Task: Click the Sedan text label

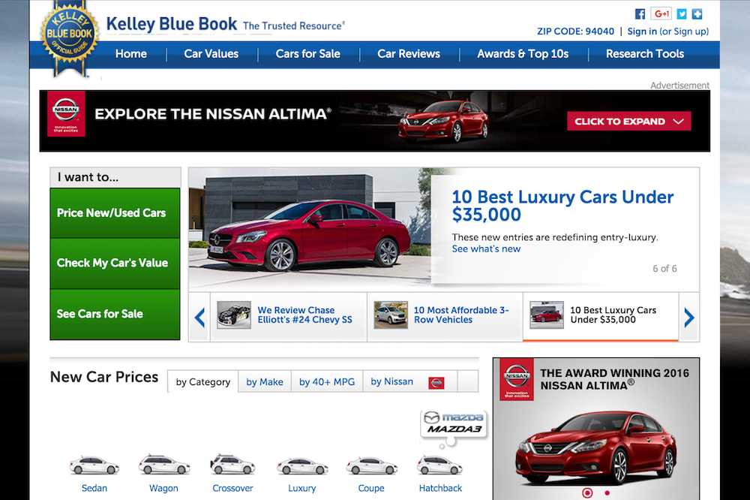Action: pyautogui.click(x=94, y=488)
